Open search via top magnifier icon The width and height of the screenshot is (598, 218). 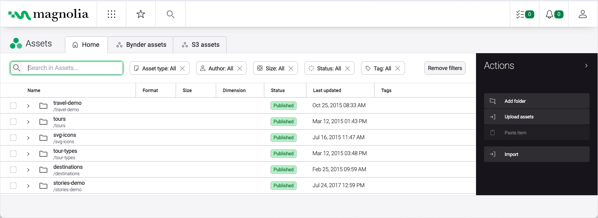tap(170, 14)
